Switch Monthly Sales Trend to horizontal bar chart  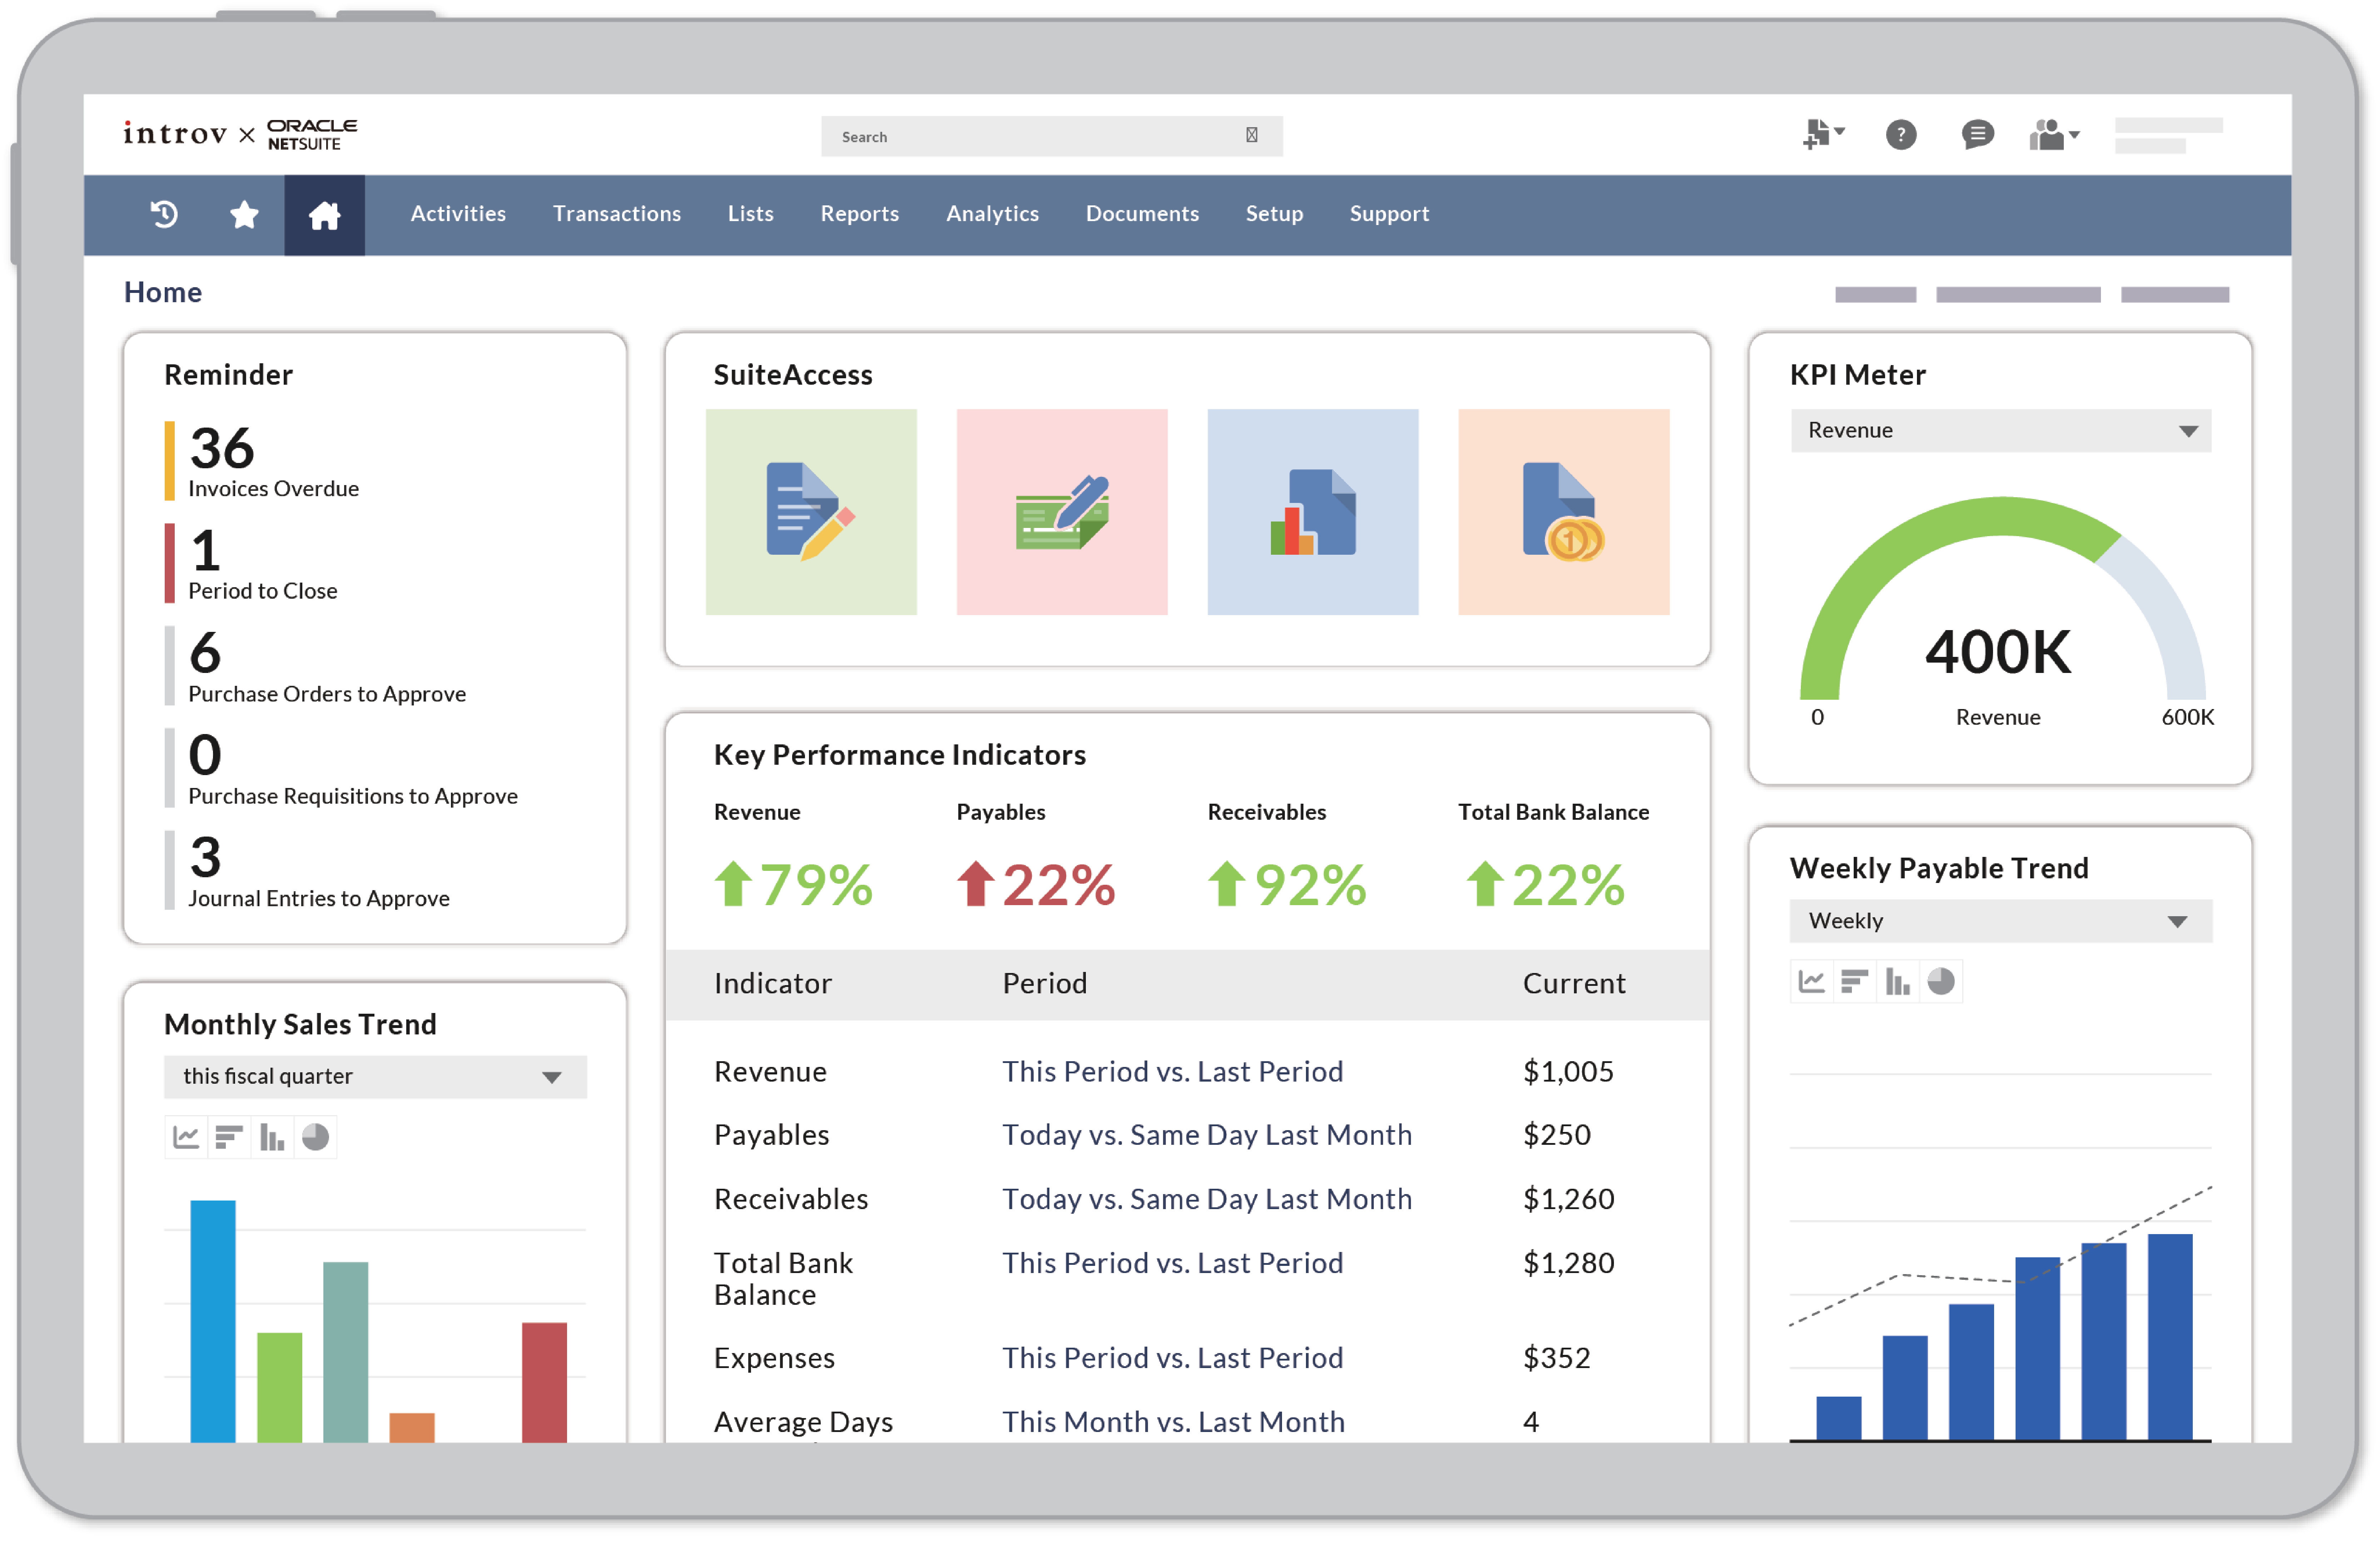tap(228, 1137)
